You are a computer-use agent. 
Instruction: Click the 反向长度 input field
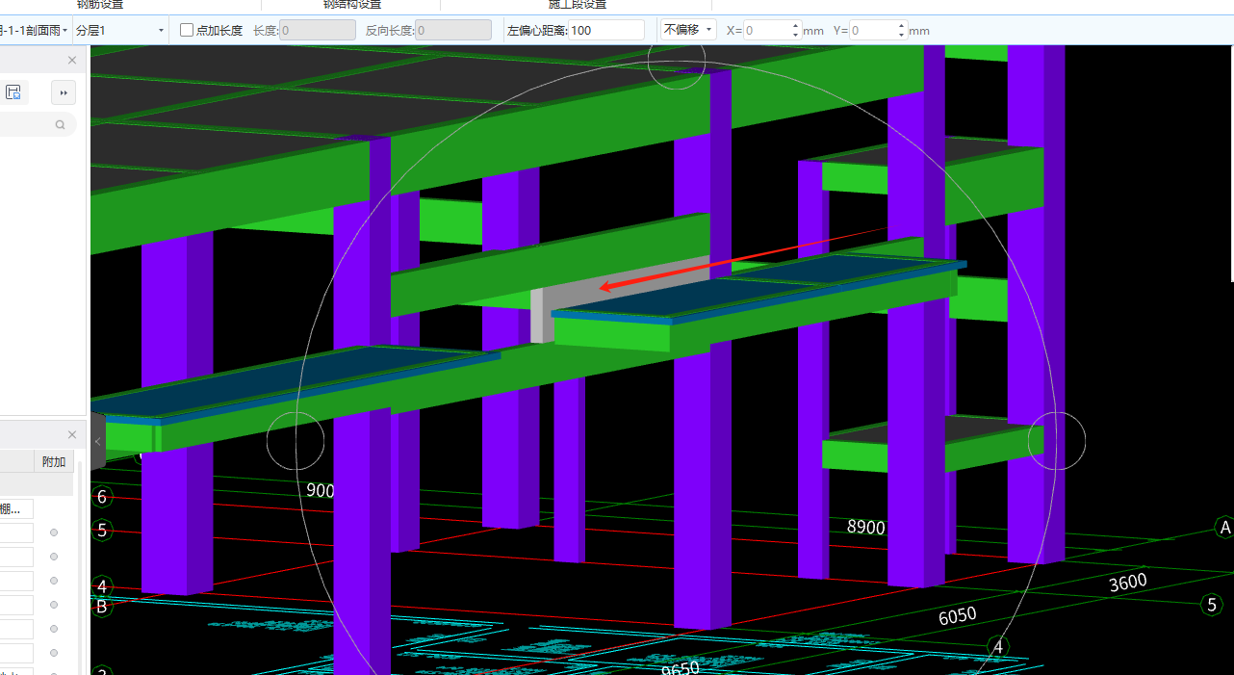453,31
